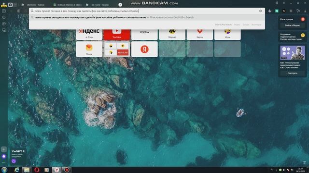
Task: Open the browser video promo thumbnail
Action: (293, 52)
